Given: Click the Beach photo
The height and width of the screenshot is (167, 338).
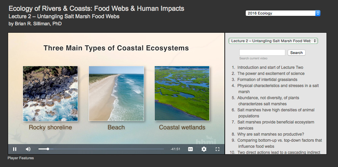Looking at the screenshot, I should [116, 93].
